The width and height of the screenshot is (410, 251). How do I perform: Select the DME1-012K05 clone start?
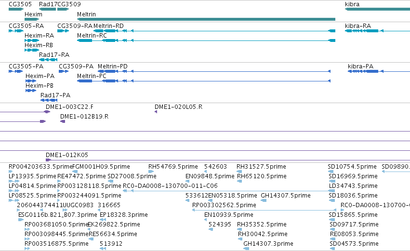(48, 160)
